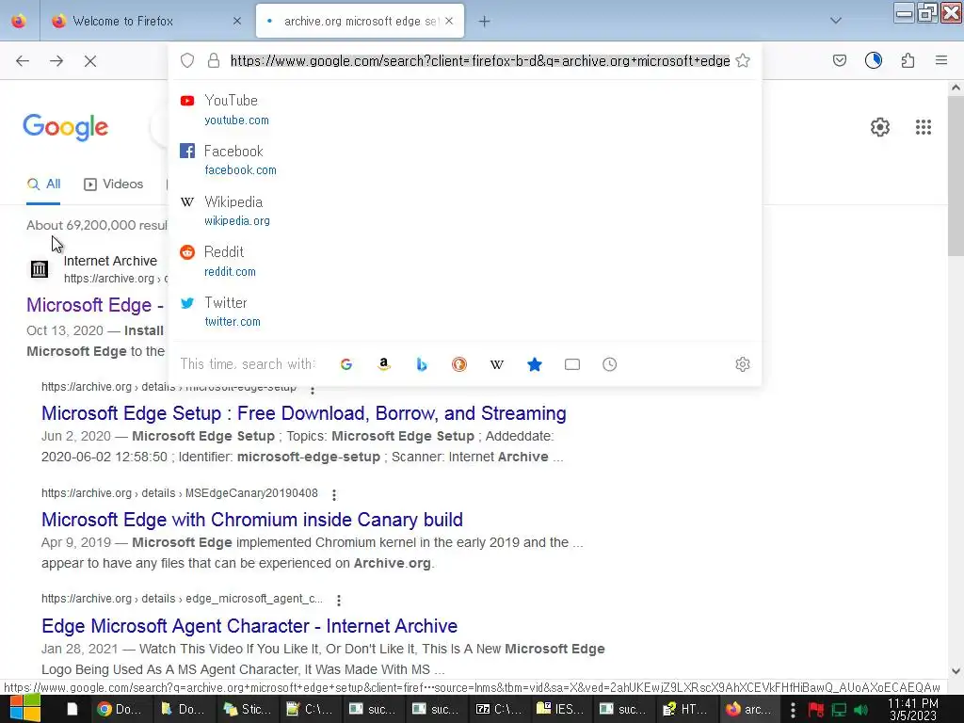Bookmark this page with the star
The width and height of the screenshot is (964, 723).
[743, 60]
